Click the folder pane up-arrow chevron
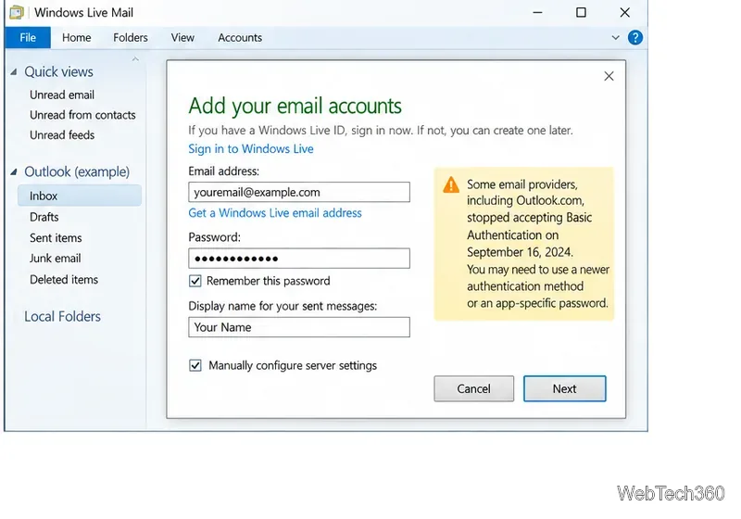 click(135, 59)
